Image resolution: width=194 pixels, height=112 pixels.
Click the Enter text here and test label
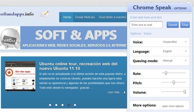click(x=146, y=17)
